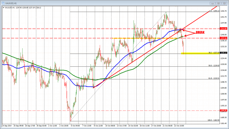The image size is (229, 129).
Task: Click the 7 Oct 13:00 time label
Action: tap(87, 125)
